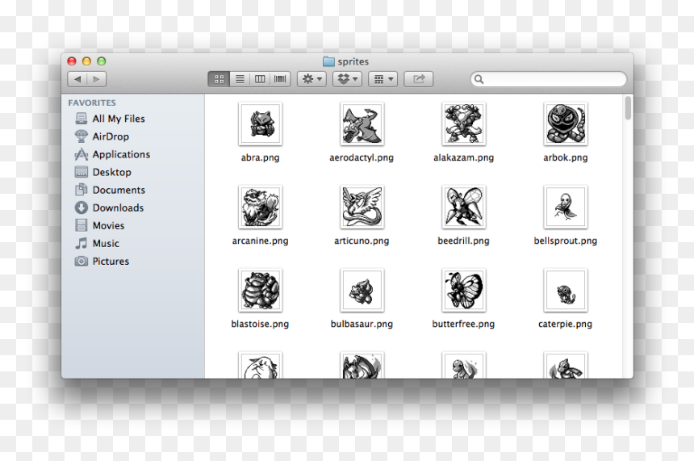Viewport: 694px width, 461px height.
Task: Select the arbok.png sprite thumbnail
Action: (566, 124)
